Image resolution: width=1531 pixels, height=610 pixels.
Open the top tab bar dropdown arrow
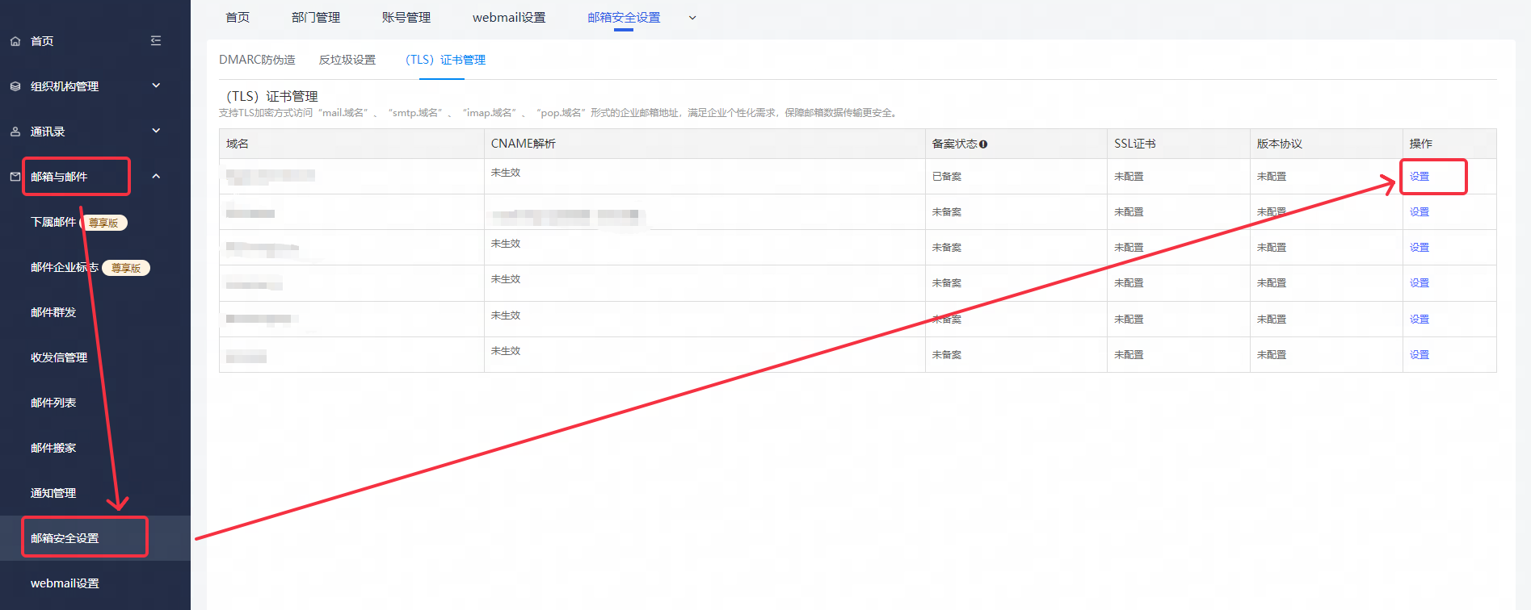coord(692,18)
